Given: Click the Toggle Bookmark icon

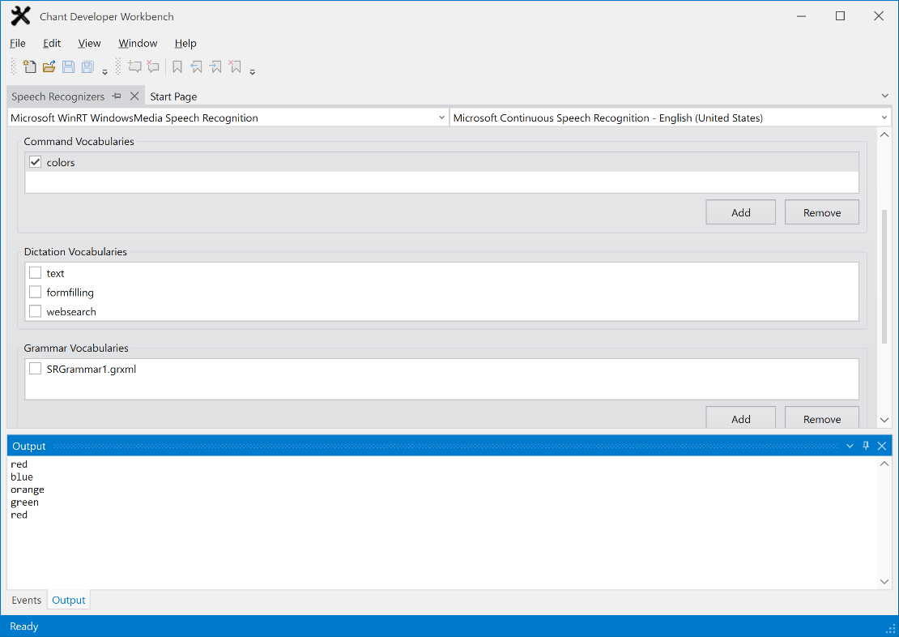Looking at the screenshot, I should [x=177, y=67].
